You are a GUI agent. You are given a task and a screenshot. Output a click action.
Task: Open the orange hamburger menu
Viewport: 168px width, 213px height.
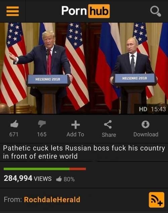pyautogui.click(x=12, y=11)
